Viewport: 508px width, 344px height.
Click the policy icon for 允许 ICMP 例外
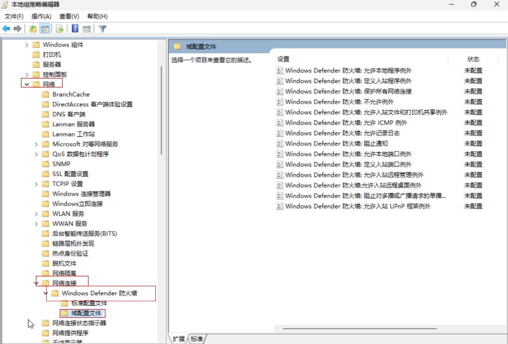pos(280,123)
